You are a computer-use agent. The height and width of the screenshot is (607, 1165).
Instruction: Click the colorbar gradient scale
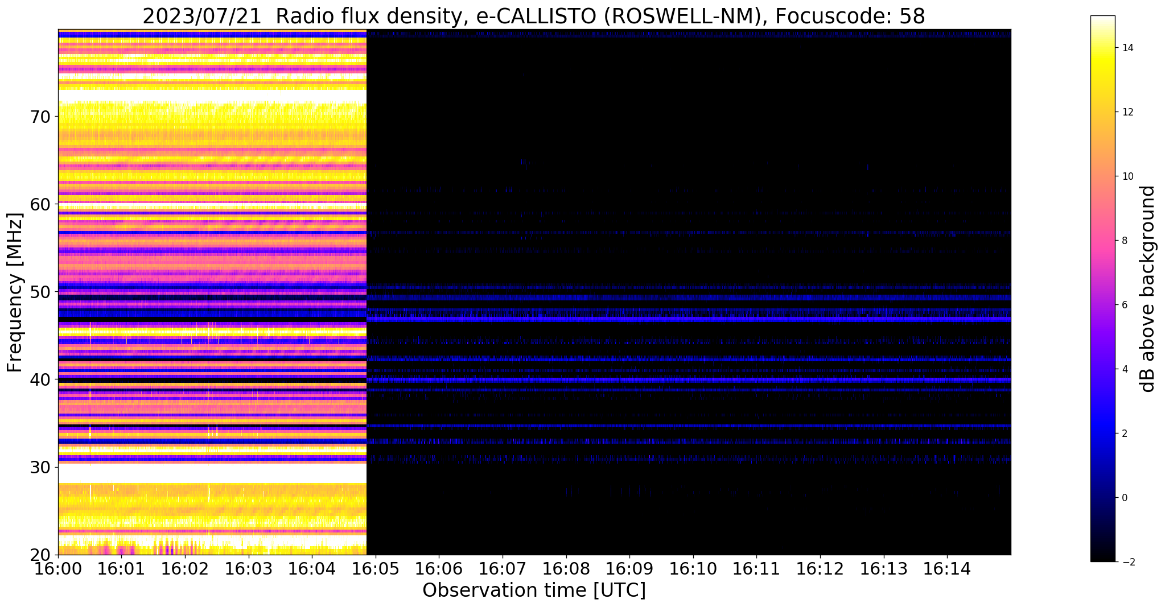(1102, 288)
